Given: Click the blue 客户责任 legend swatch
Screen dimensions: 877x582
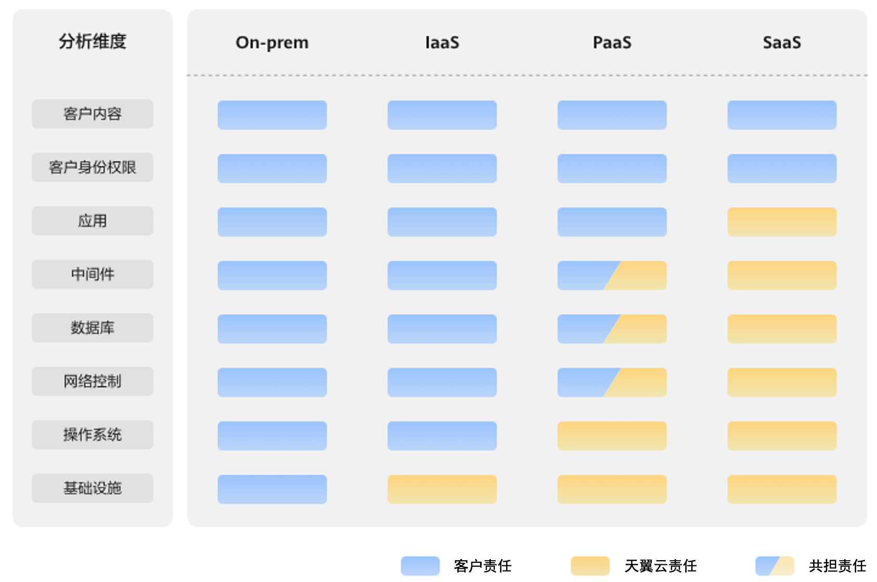Looking at the screenshot, I should click(420, 566).
